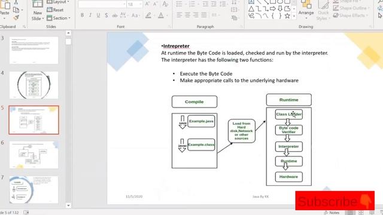Toggle Italic formatting

click(90, 15)
